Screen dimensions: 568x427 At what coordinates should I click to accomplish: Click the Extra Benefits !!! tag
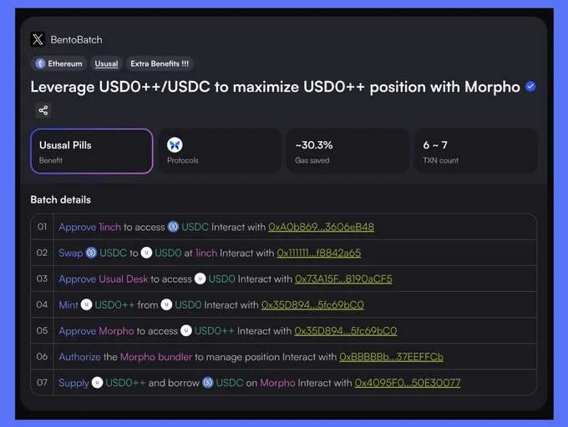[160, 63]
